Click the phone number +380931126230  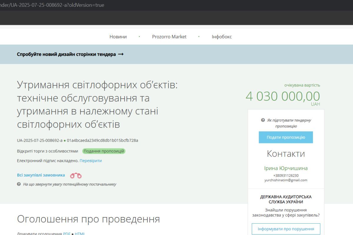285,175
